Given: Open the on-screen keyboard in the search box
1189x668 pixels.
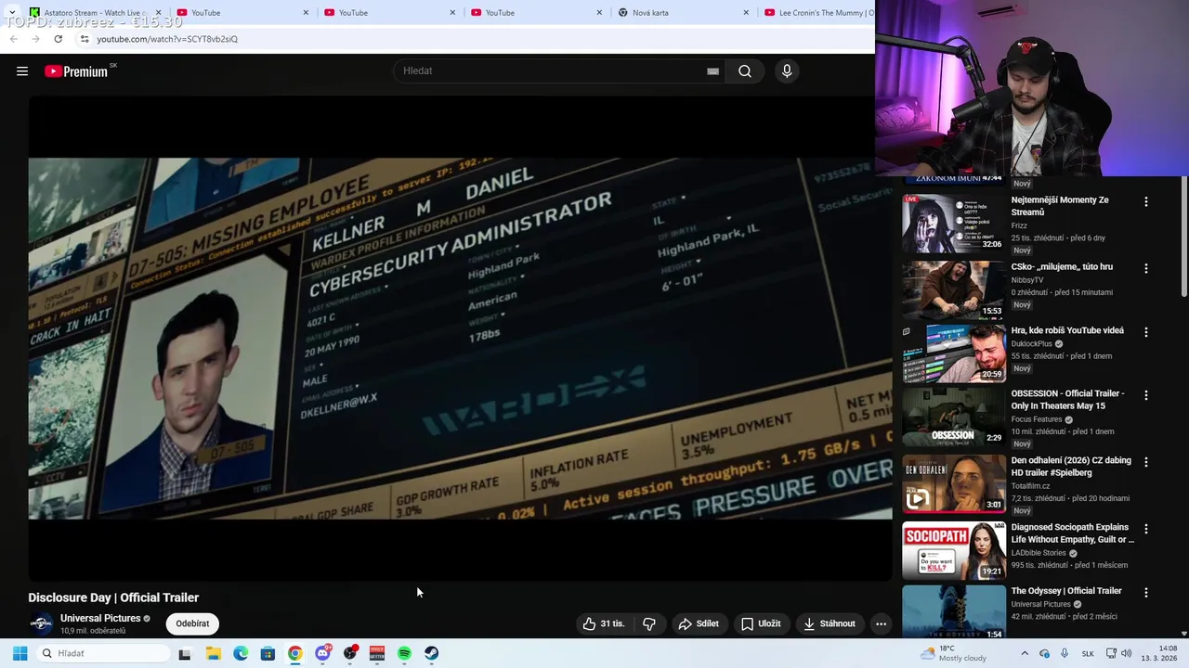Looking at the screenshot, I should (x=712, y=71).
